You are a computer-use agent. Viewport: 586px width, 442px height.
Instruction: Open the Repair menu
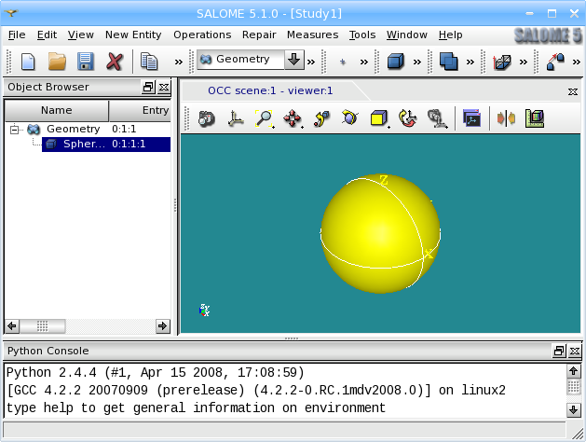pyautogui.click(x=259, y=35)
